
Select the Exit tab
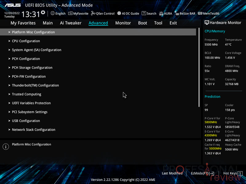[x=173, y=23]
